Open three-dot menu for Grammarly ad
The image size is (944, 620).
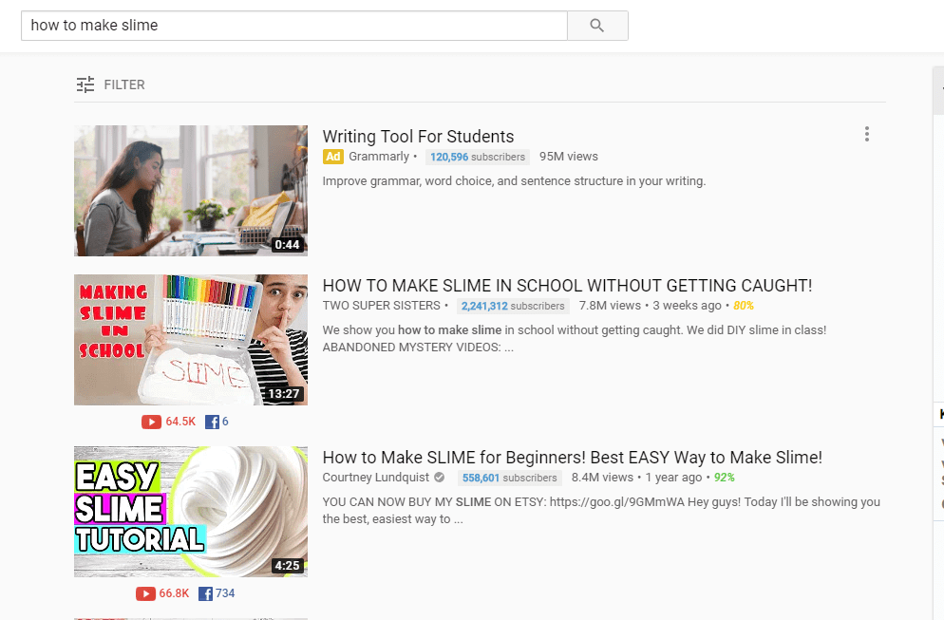pyautogui.click(x=867, y=134)
